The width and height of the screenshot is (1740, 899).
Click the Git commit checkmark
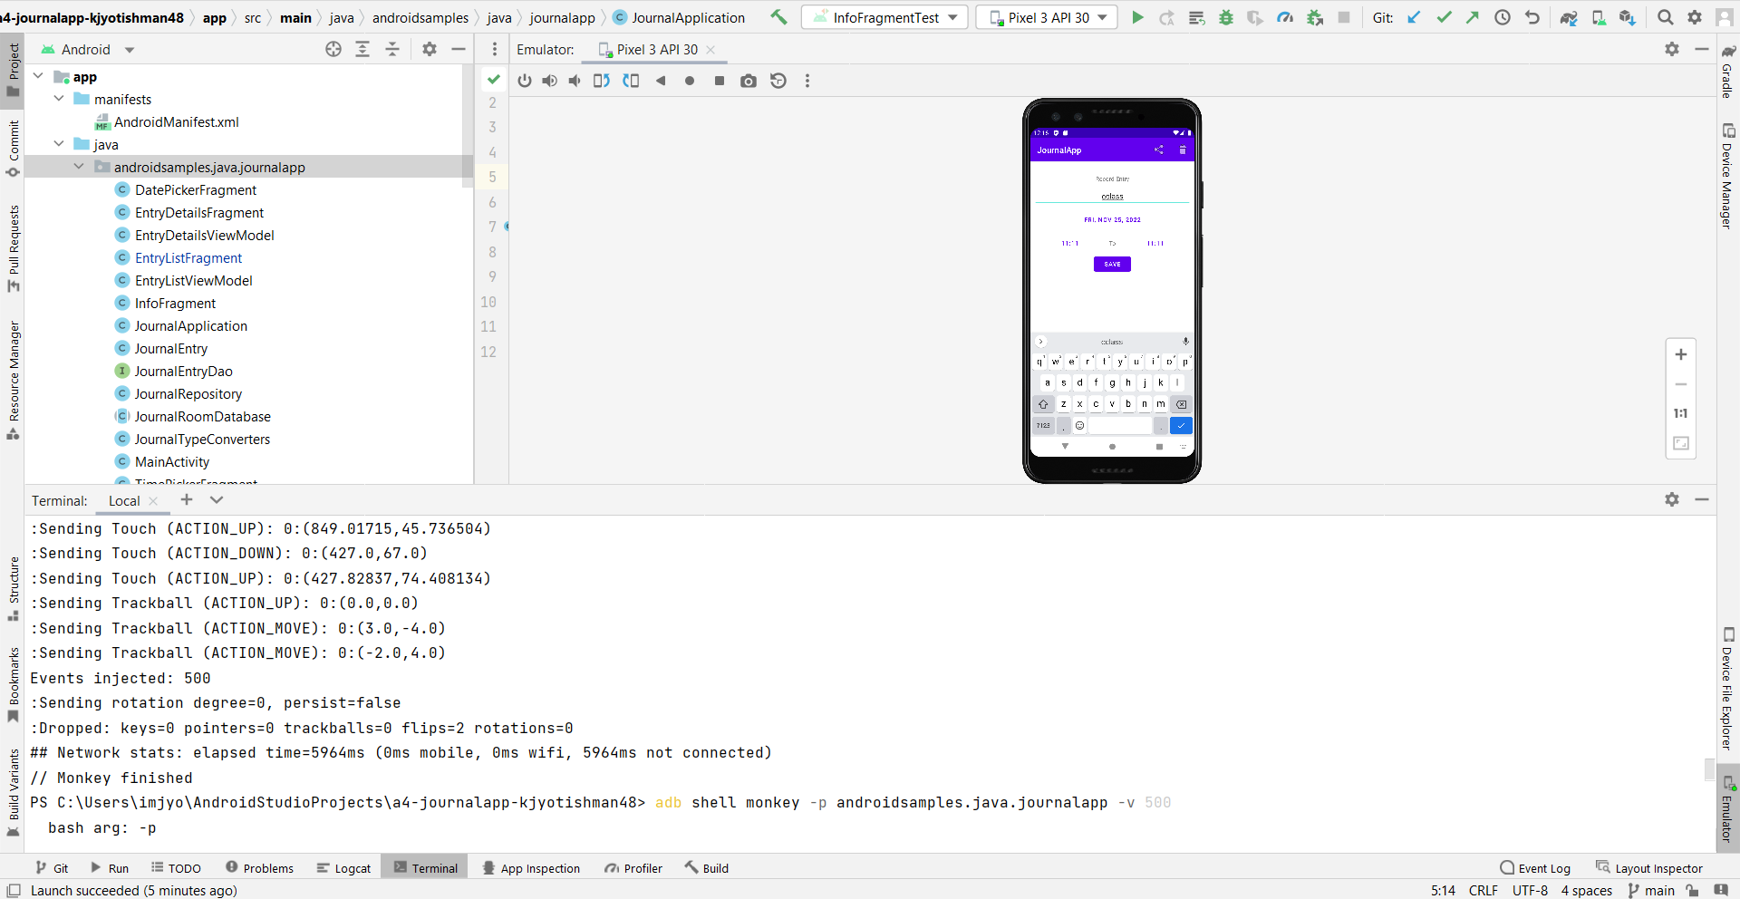[1444, 17]
